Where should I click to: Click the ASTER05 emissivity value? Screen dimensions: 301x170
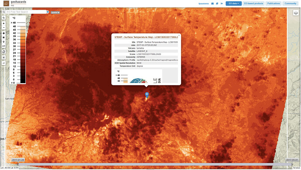(x=141, y=57)
